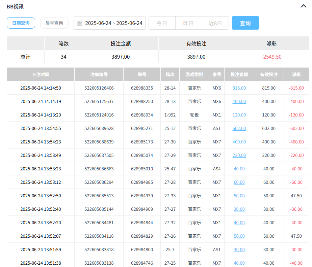Click the 120.00 轮盘 bet amount link
This screenshot has height=267, width=312.
[239, 115]
